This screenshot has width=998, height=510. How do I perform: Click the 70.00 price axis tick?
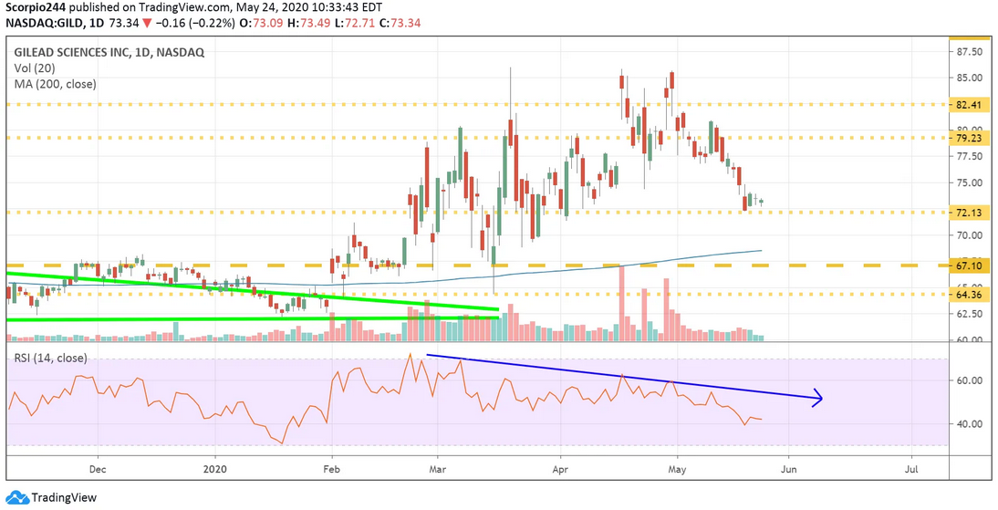(x=969, y=235)
